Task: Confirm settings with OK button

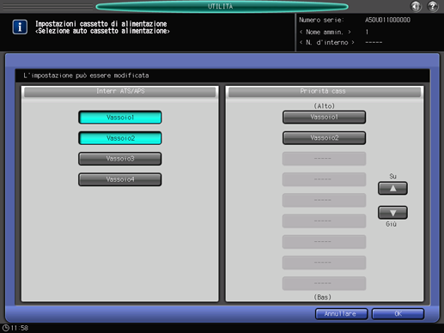Action: point(398,314)
